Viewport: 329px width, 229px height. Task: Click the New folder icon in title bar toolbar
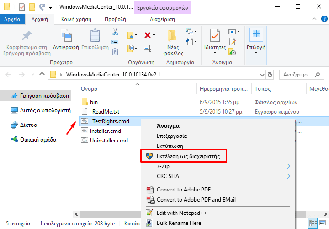tap(32, 7)
